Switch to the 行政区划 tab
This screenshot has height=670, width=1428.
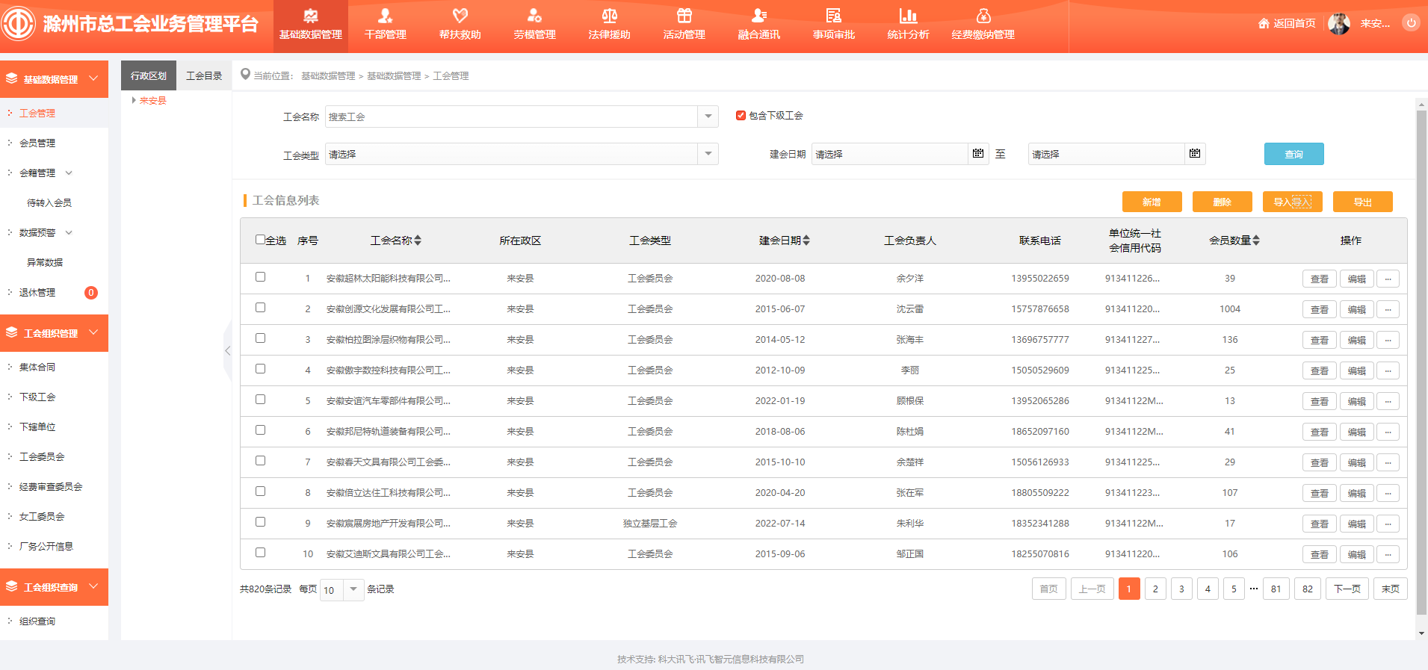click(149, 75)
